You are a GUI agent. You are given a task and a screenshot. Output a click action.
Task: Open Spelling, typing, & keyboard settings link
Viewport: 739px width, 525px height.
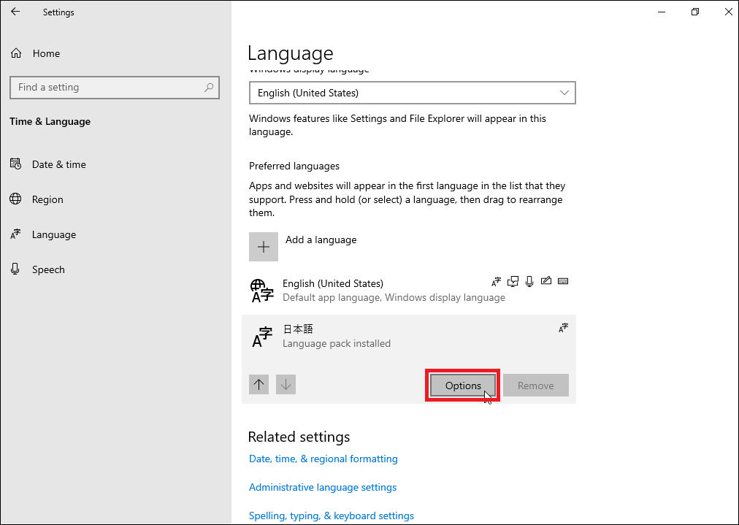point(331,516)
